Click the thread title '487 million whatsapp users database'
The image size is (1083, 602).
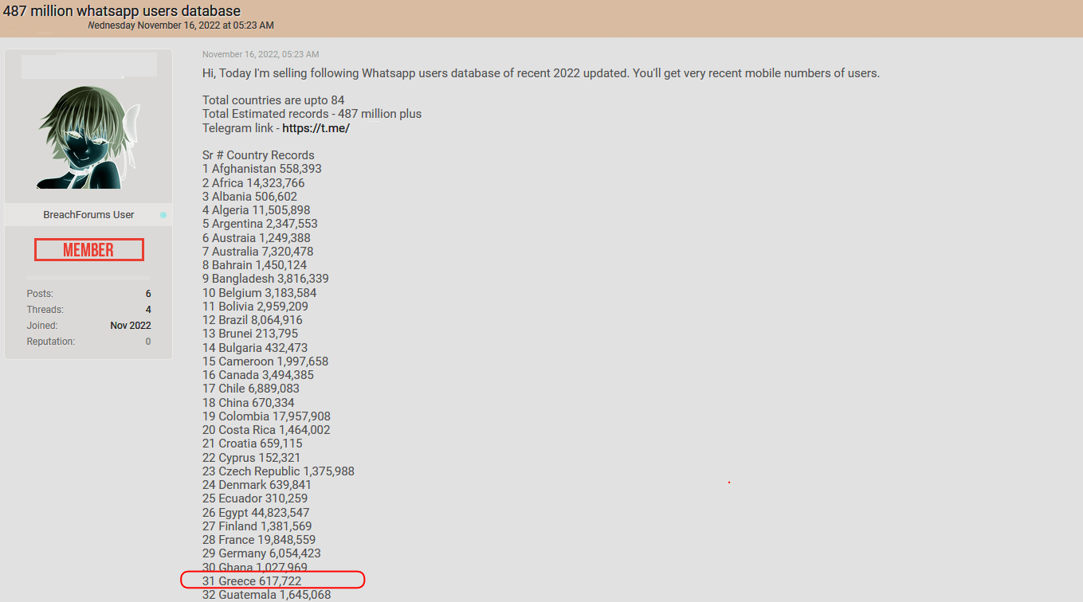(x=121, y=11)
